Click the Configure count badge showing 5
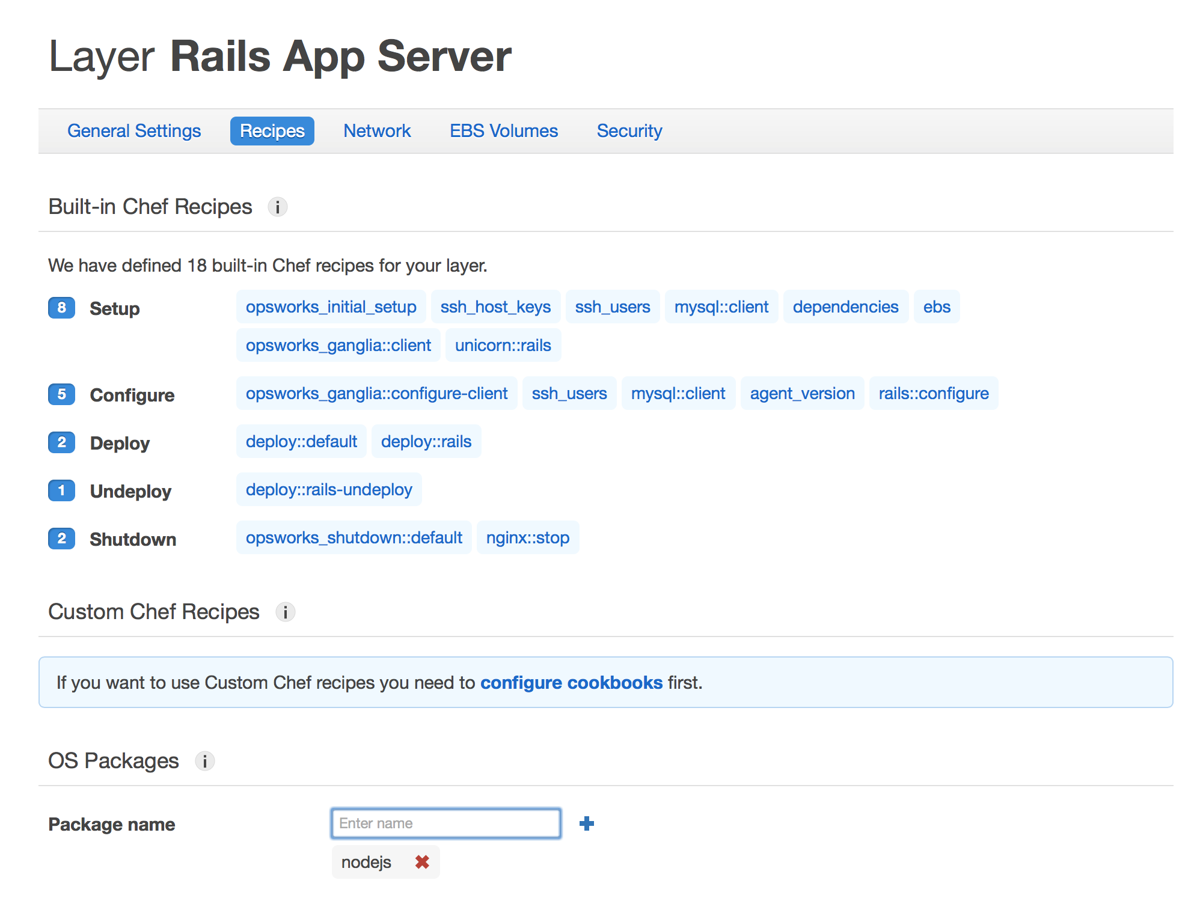Viewport: 1200px width, 910px height. pyautogui.click(x=61, y=394)
